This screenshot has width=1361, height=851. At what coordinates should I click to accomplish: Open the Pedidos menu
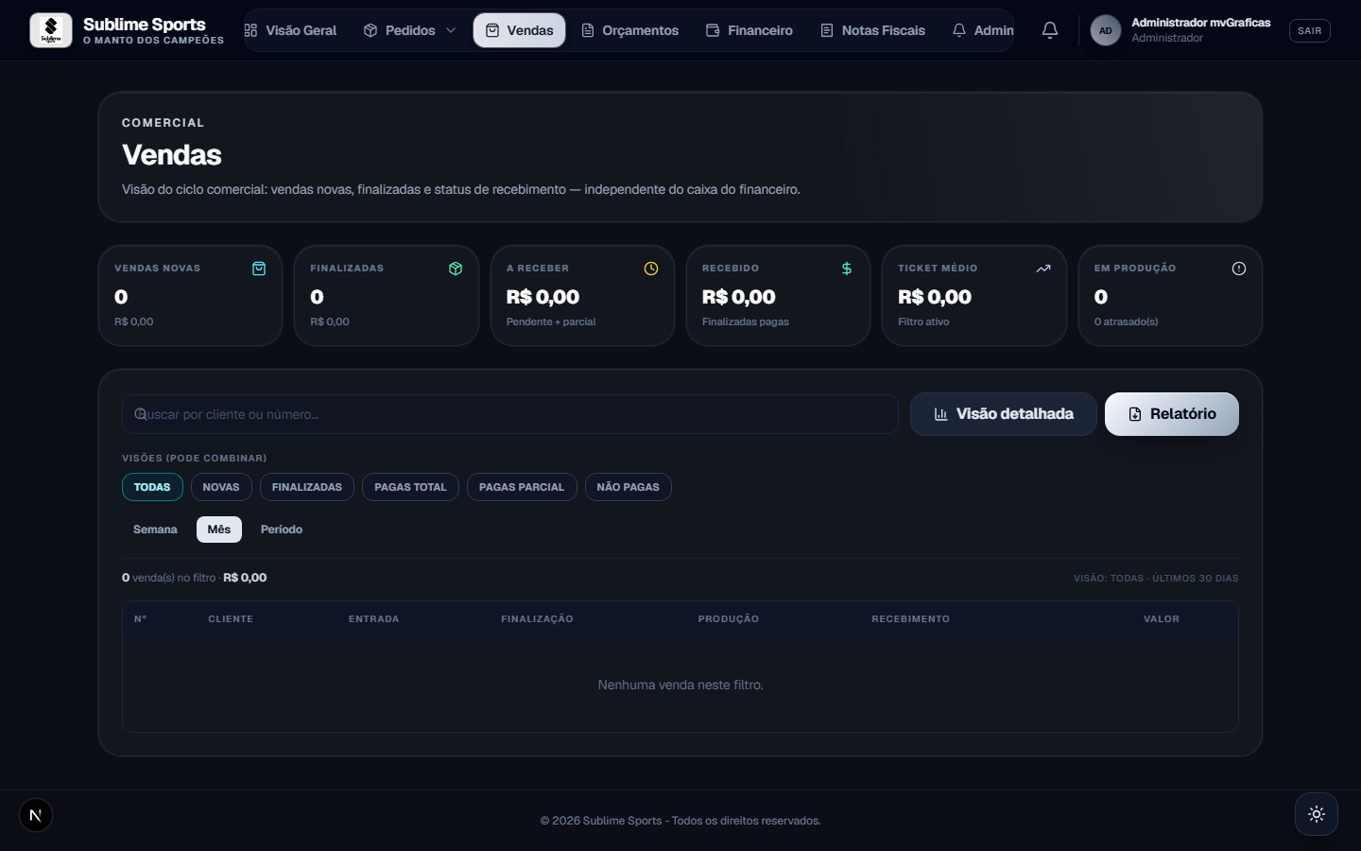click(410, 30)
